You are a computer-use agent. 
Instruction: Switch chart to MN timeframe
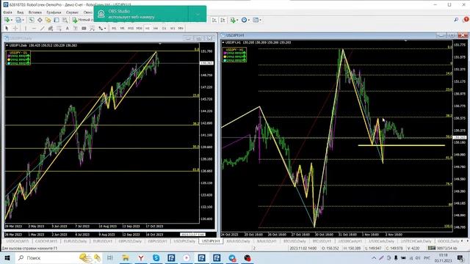tap(181, 28)
